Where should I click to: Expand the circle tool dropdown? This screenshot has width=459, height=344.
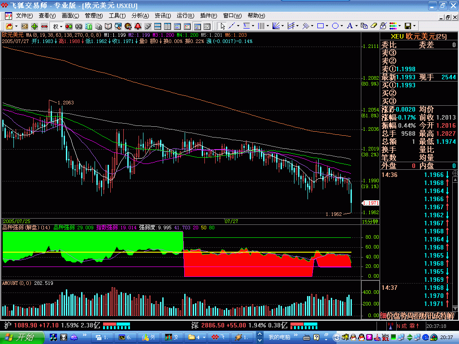pos(342,26)
